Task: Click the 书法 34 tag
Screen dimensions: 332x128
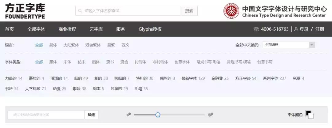Action: [x=12, y=89]
